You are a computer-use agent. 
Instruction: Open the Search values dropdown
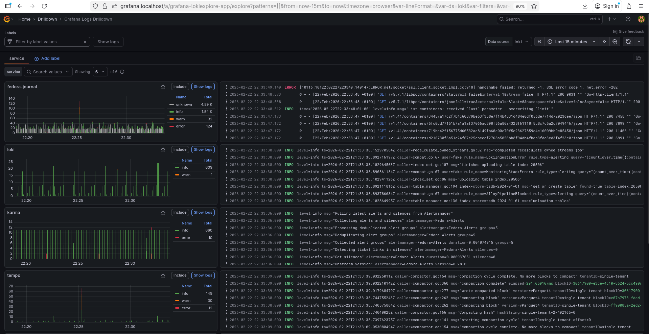point(48,72)
